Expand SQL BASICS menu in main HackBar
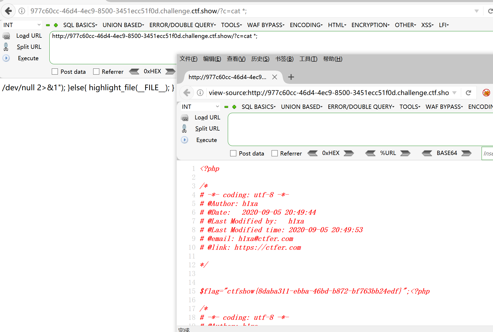Screen dimensions: 493x332 [80, 25]
